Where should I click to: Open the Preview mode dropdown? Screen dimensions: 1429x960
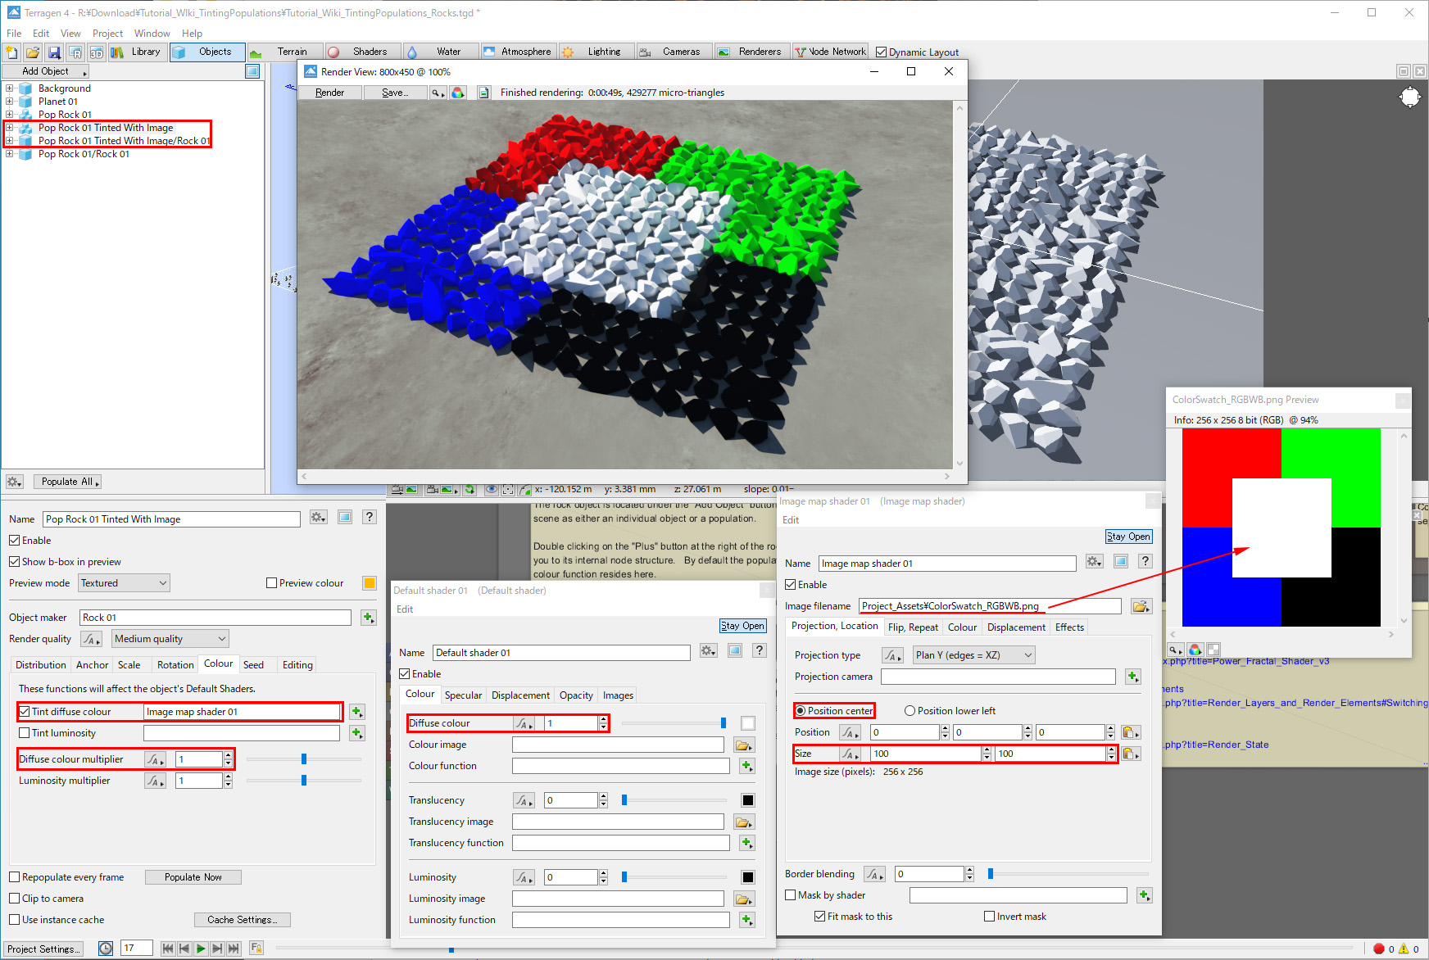(x=124, y=583)
